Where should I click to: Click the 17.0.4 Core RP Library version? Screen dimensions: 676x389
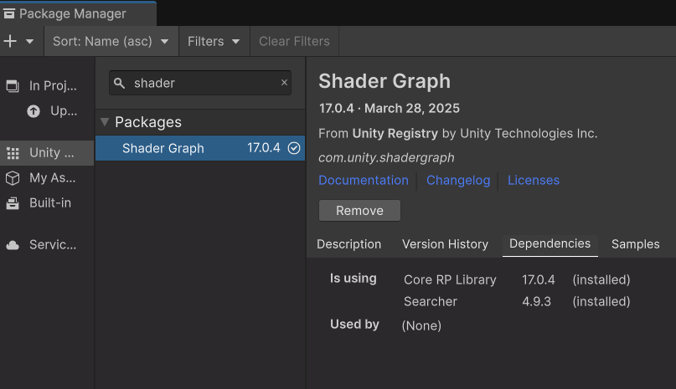(x=539, y=280)
